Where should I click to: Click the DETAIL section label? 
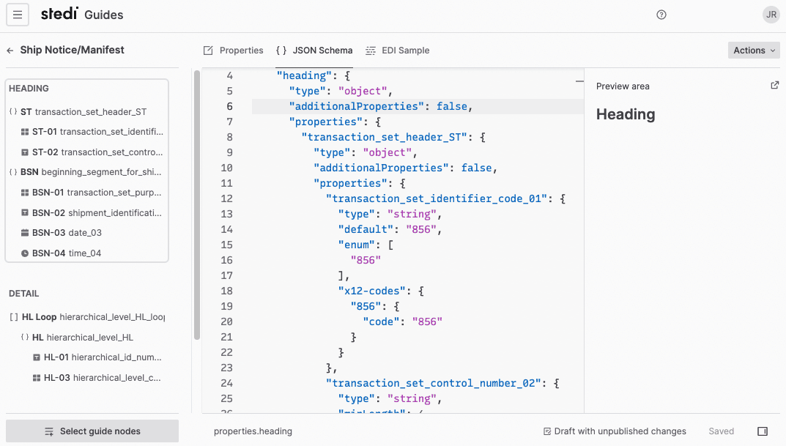pyautogui.click(x=23, y=294)
